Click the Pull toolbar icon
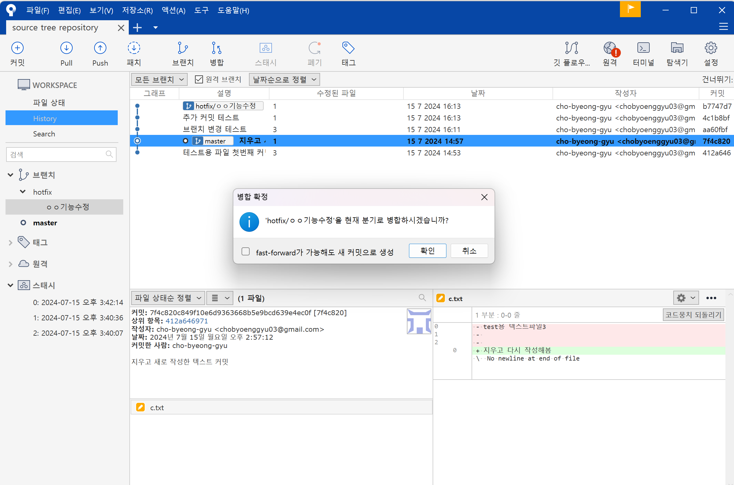This screenshot has width=734, height=485. point(66,54)
